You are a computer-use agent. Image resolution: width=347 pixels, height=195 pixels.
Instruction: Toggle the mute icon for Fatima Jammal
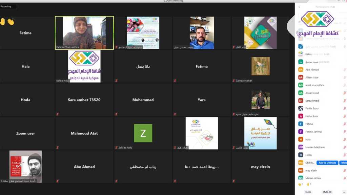[x=345, y=132]
